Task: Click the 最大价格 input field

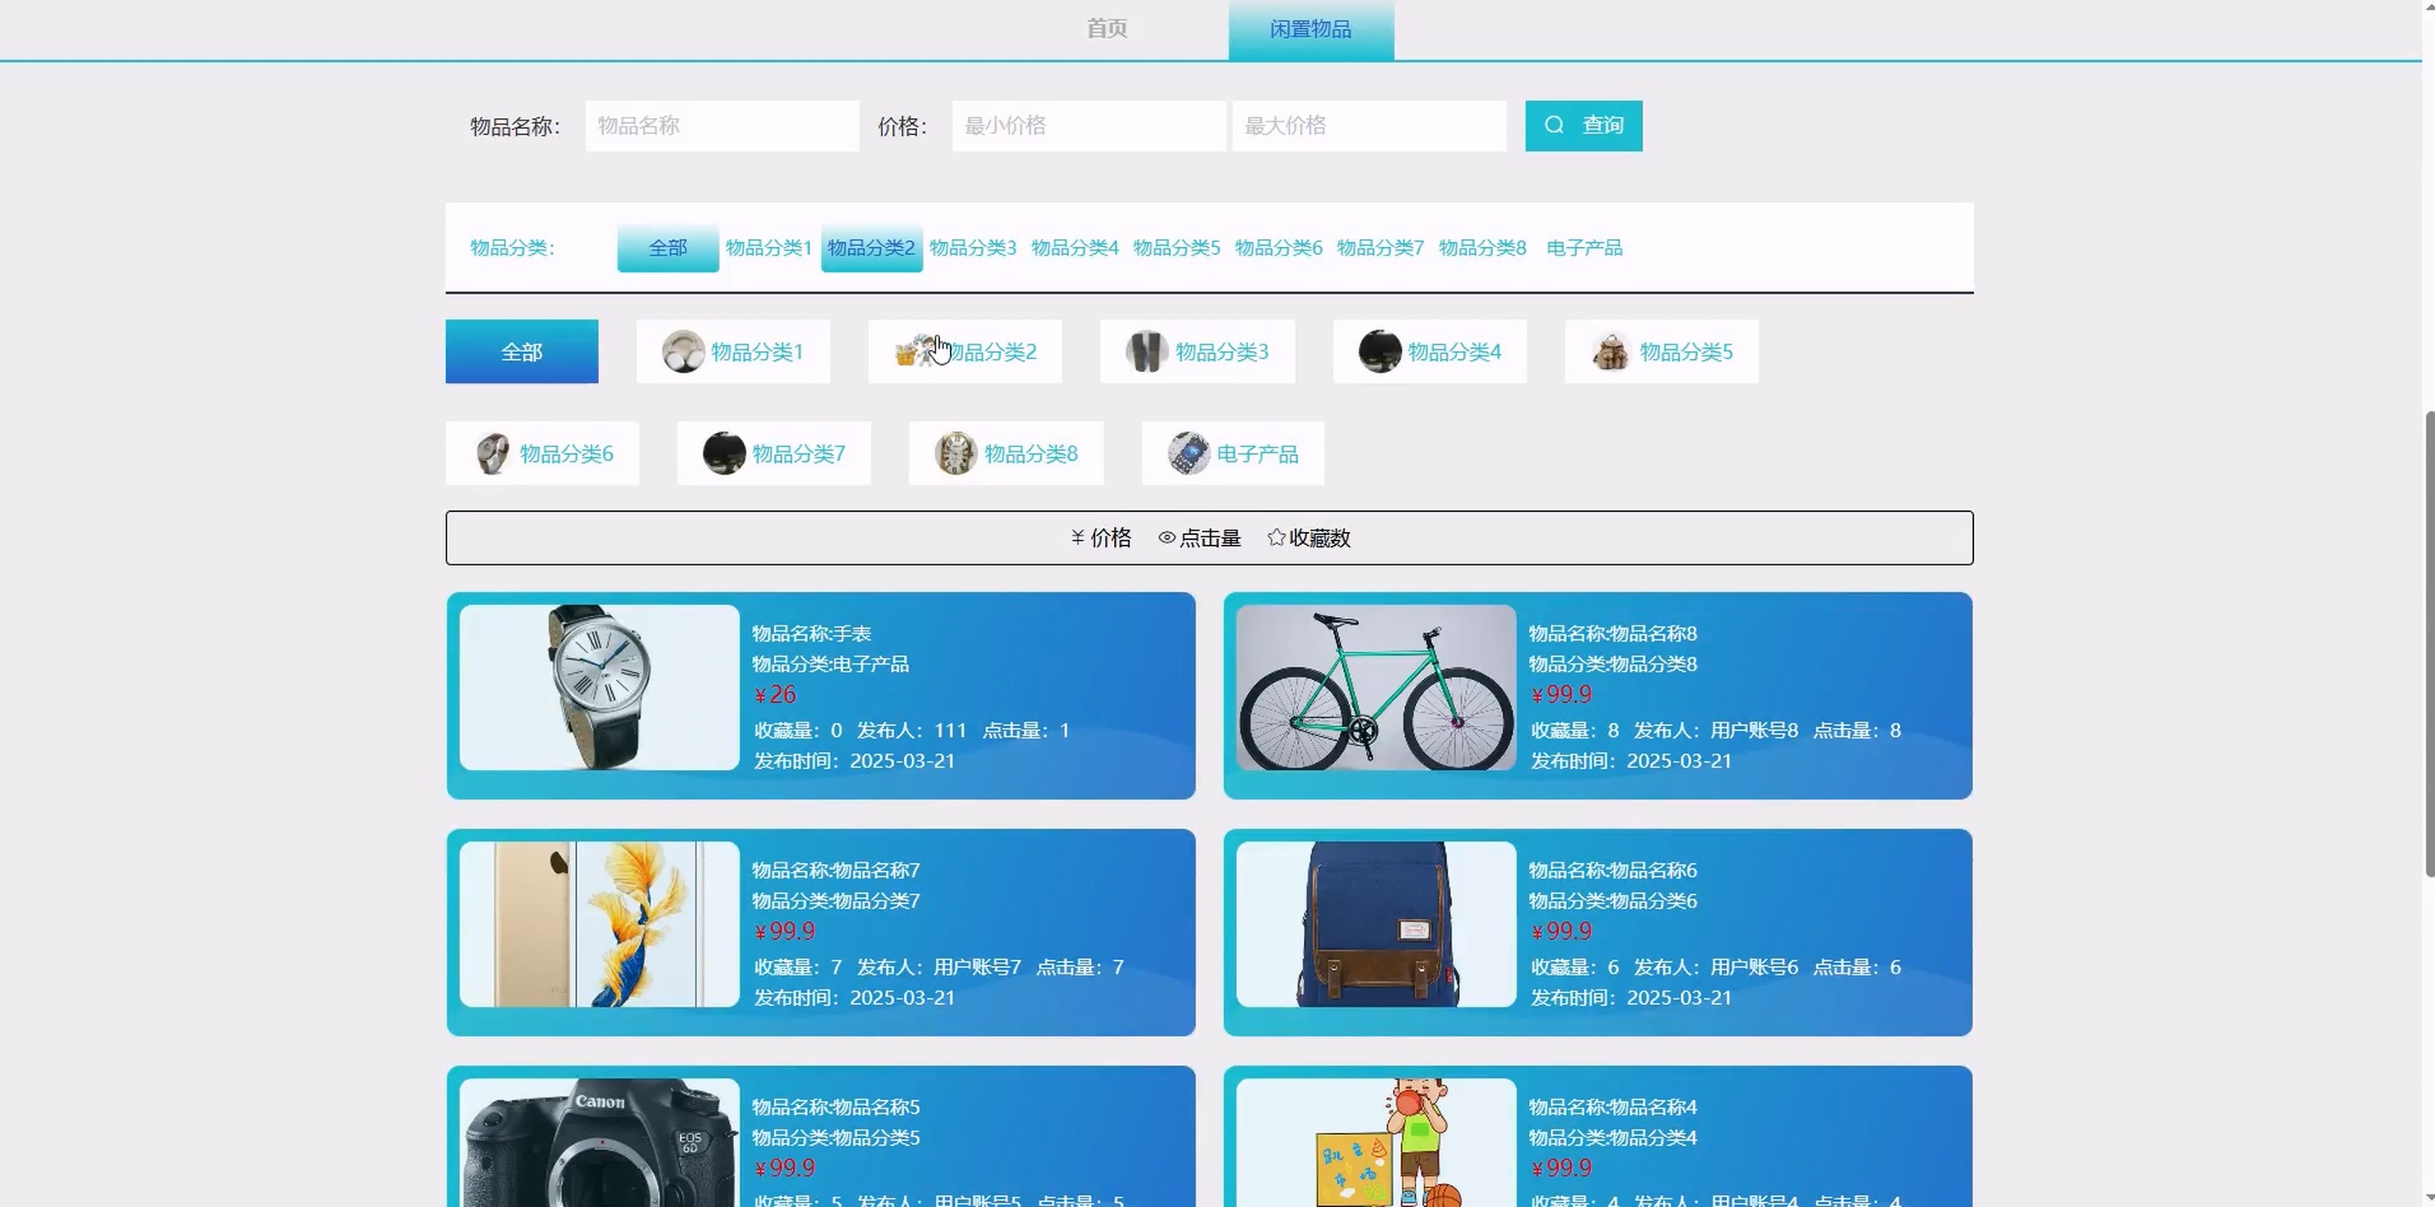Action: (1368, 126)
